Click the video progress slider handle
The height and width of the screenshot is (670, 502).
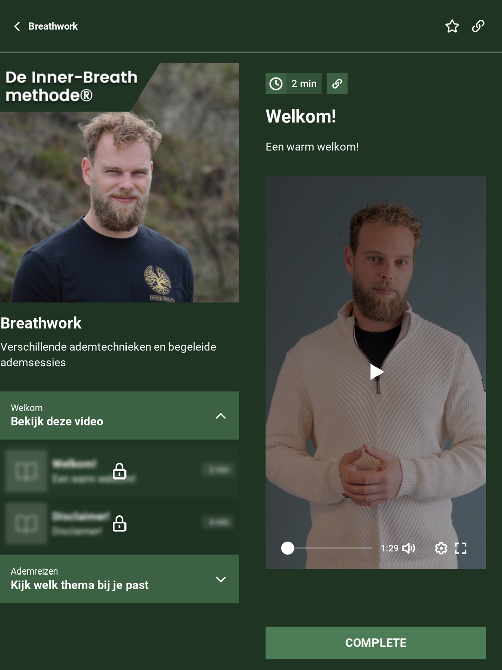(288, 548)
